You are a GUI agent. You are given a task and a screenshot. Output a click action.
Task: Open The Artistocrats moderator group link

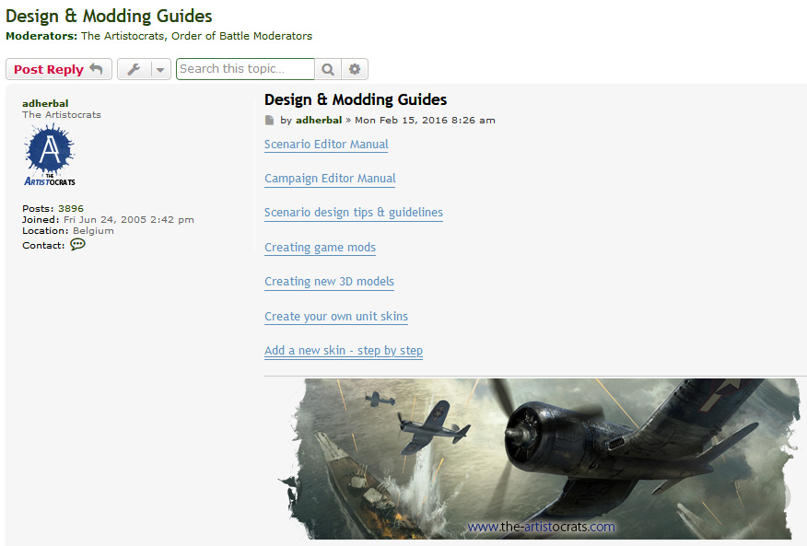click(x=123, y=36)
